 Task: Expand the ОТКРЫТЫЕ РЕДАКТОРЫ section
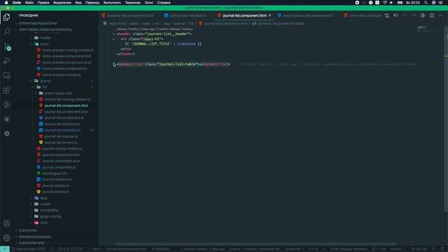coord(38,23)
